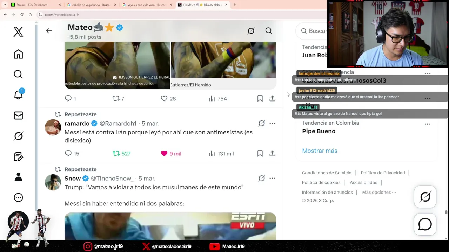Search Mateo's posts with magnifier icon
Viewport: 449px width, 252px height.
269,31
